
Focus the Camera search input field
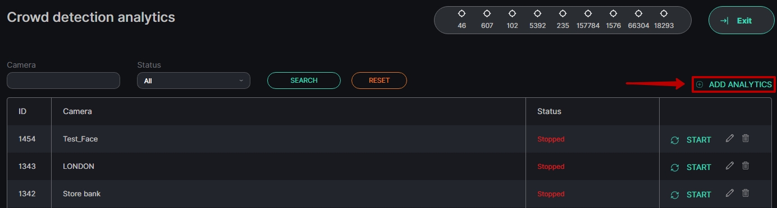coord(63,81)
